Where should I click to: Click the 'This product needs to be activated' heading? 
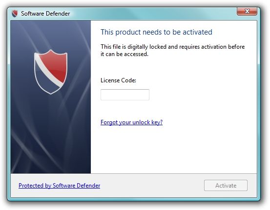[x=156, y=32]
